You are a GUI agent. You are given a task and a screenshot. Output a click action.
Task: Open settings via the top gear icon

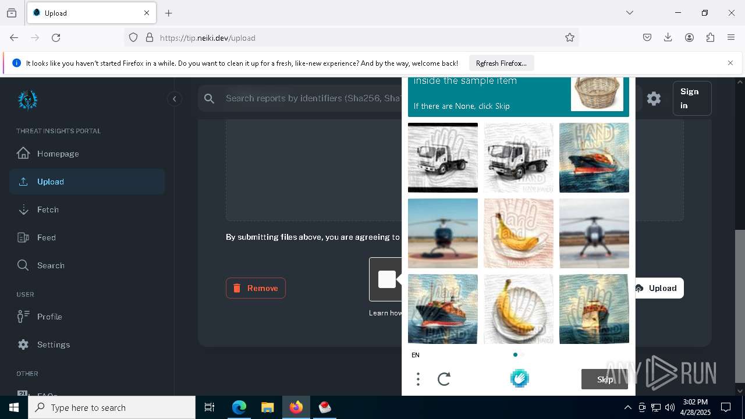tap(654, 98)
